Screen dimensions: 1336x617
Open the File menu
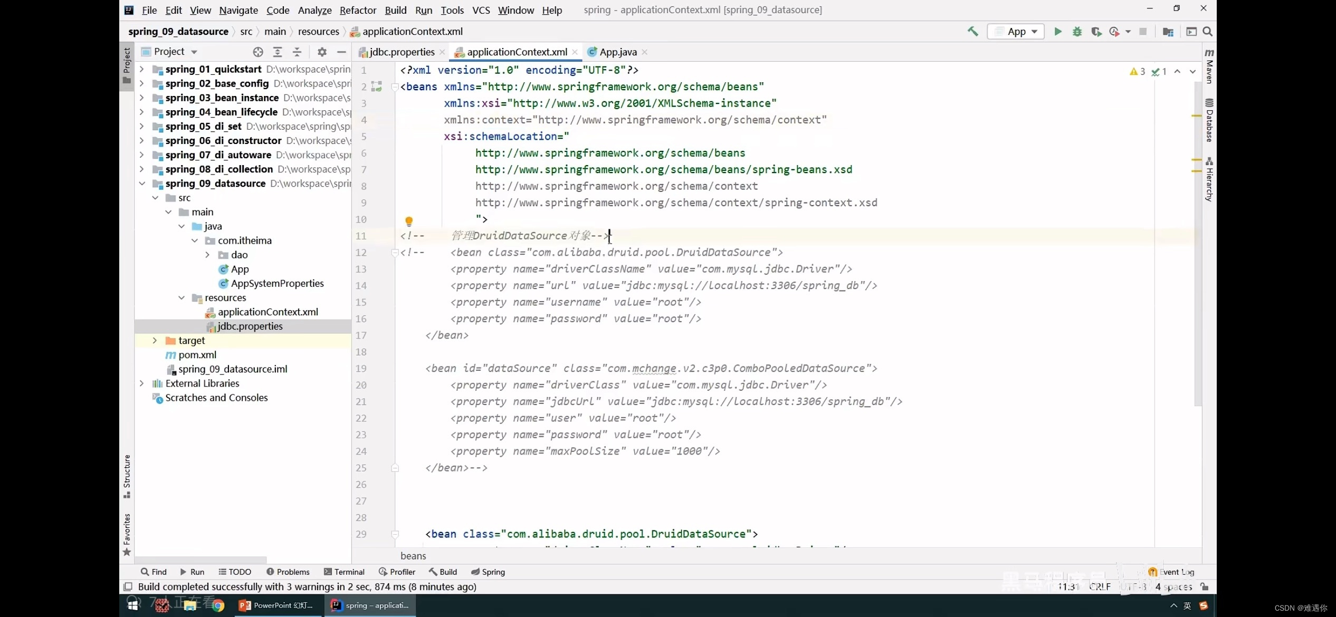point(149,10)
